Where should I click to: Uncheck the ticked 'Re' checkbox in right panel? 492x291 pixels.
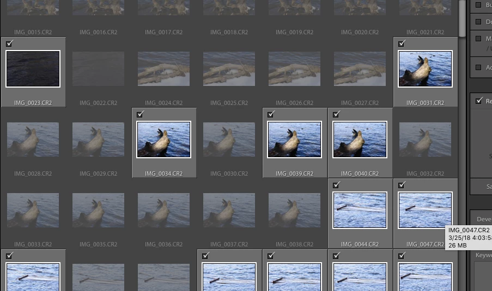pyautogui.click(x=479, y=101)
